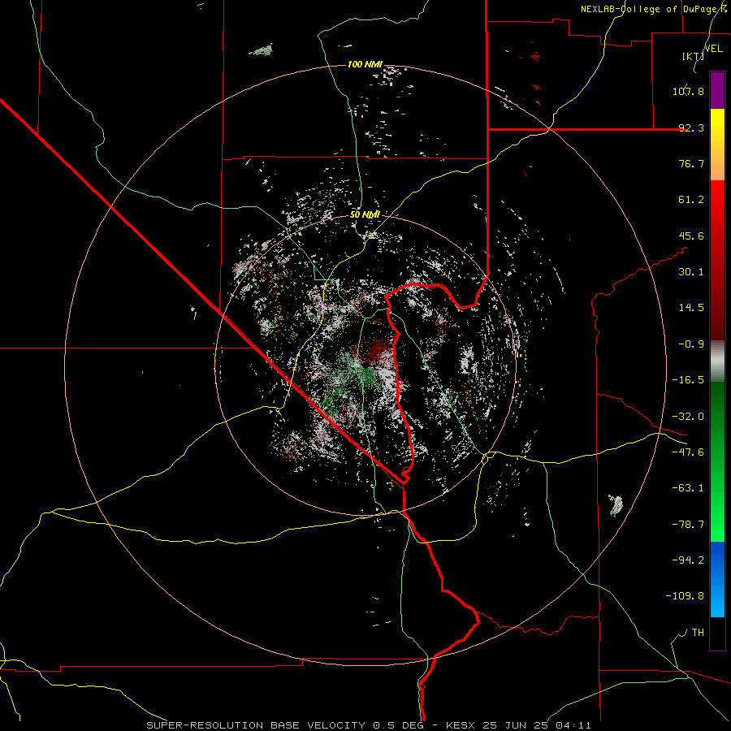Image resolution: width=731 pixels, height=731 pixels.
Task: Select the 30.1 scale value
Action: (x=691, y=272)
